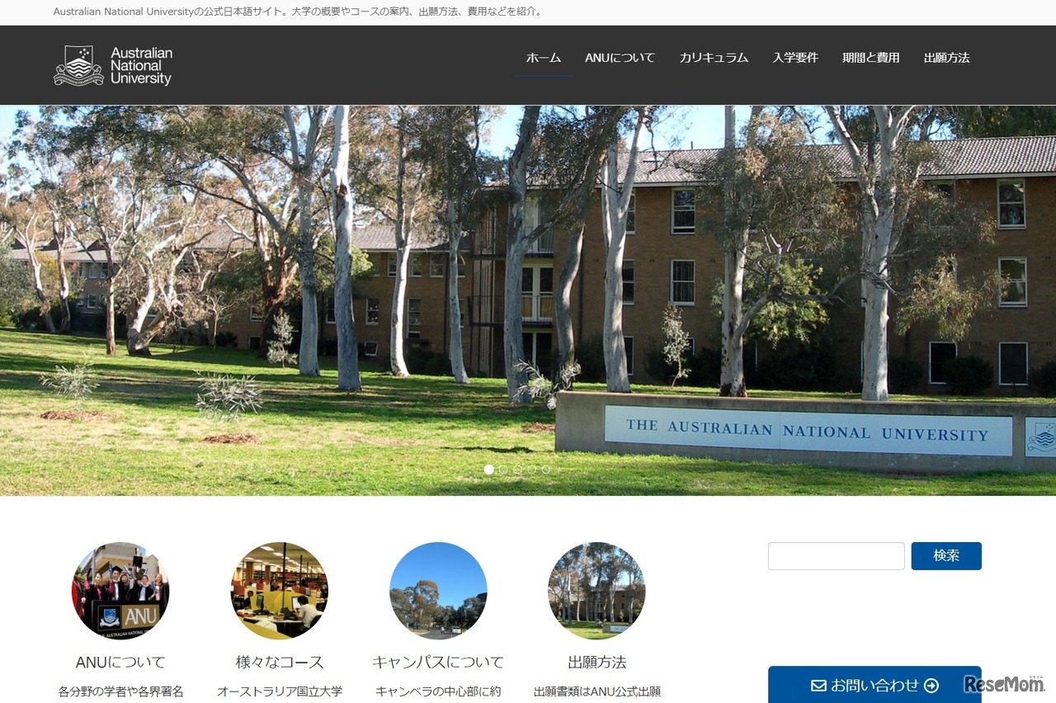Open the 出願方法 navigation menu item

point(947,58)
